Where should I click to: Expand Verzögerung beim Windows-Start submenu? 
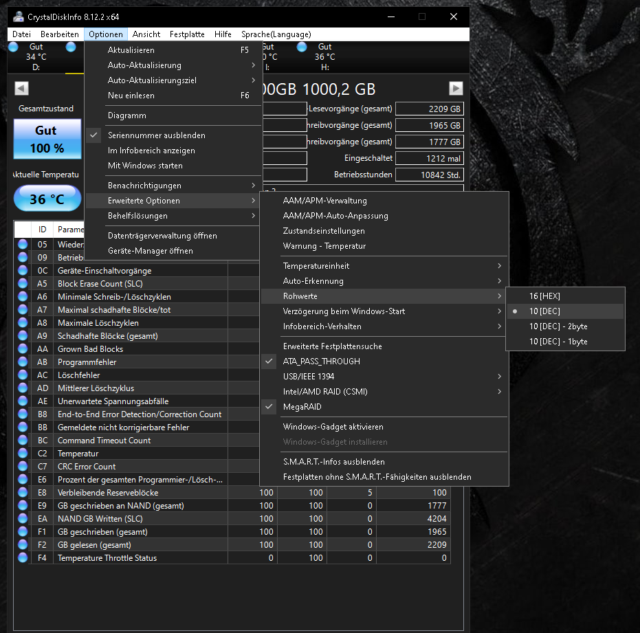pos(384,311)
